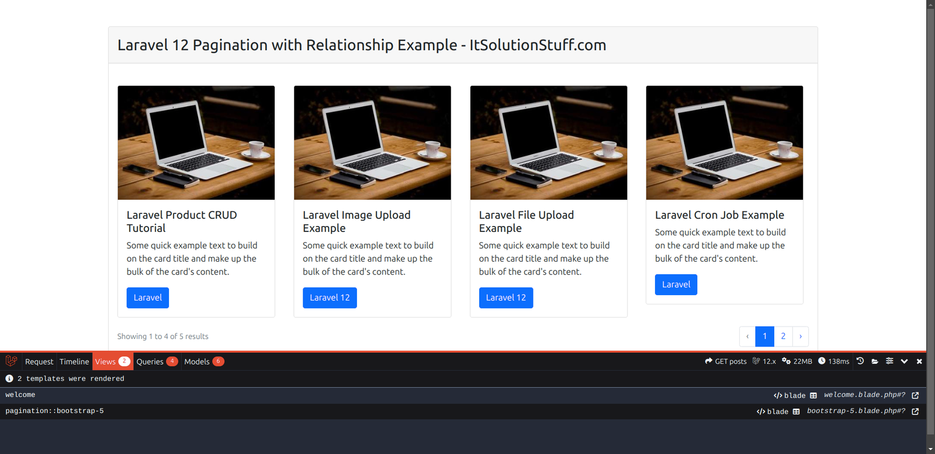Viewport: 935px width, 454px height.
Task: Expand the welcome template row
Action: click(x=20, y=395)
